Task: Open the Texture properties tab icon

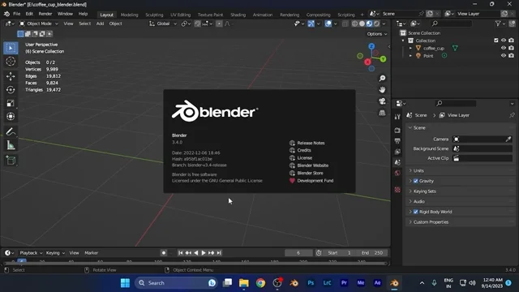Action: pyautogui.click(x=397, y=190)
